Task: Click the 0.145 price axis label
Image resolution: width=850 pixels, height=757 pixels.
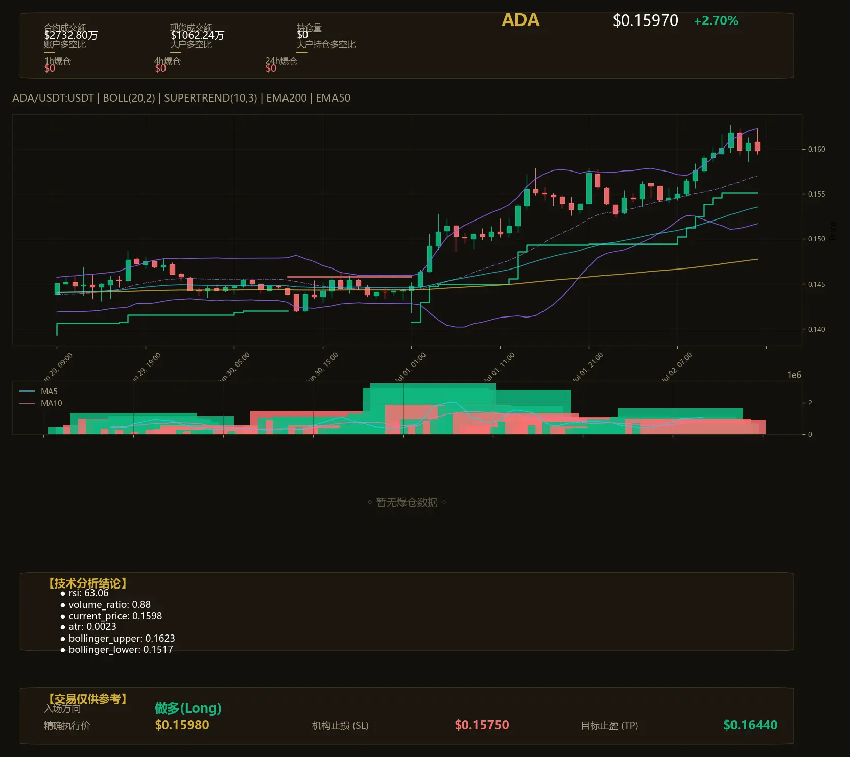Action: click(816, 284)
